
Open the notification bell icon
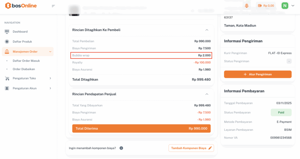[x=247, y=6]
